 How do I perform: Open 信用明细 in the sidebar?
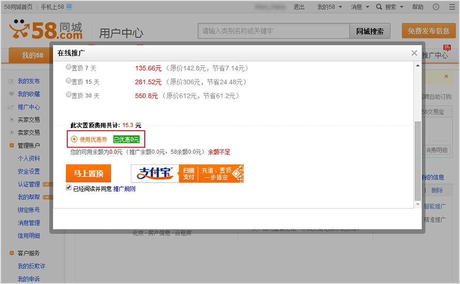click(28, 236)
